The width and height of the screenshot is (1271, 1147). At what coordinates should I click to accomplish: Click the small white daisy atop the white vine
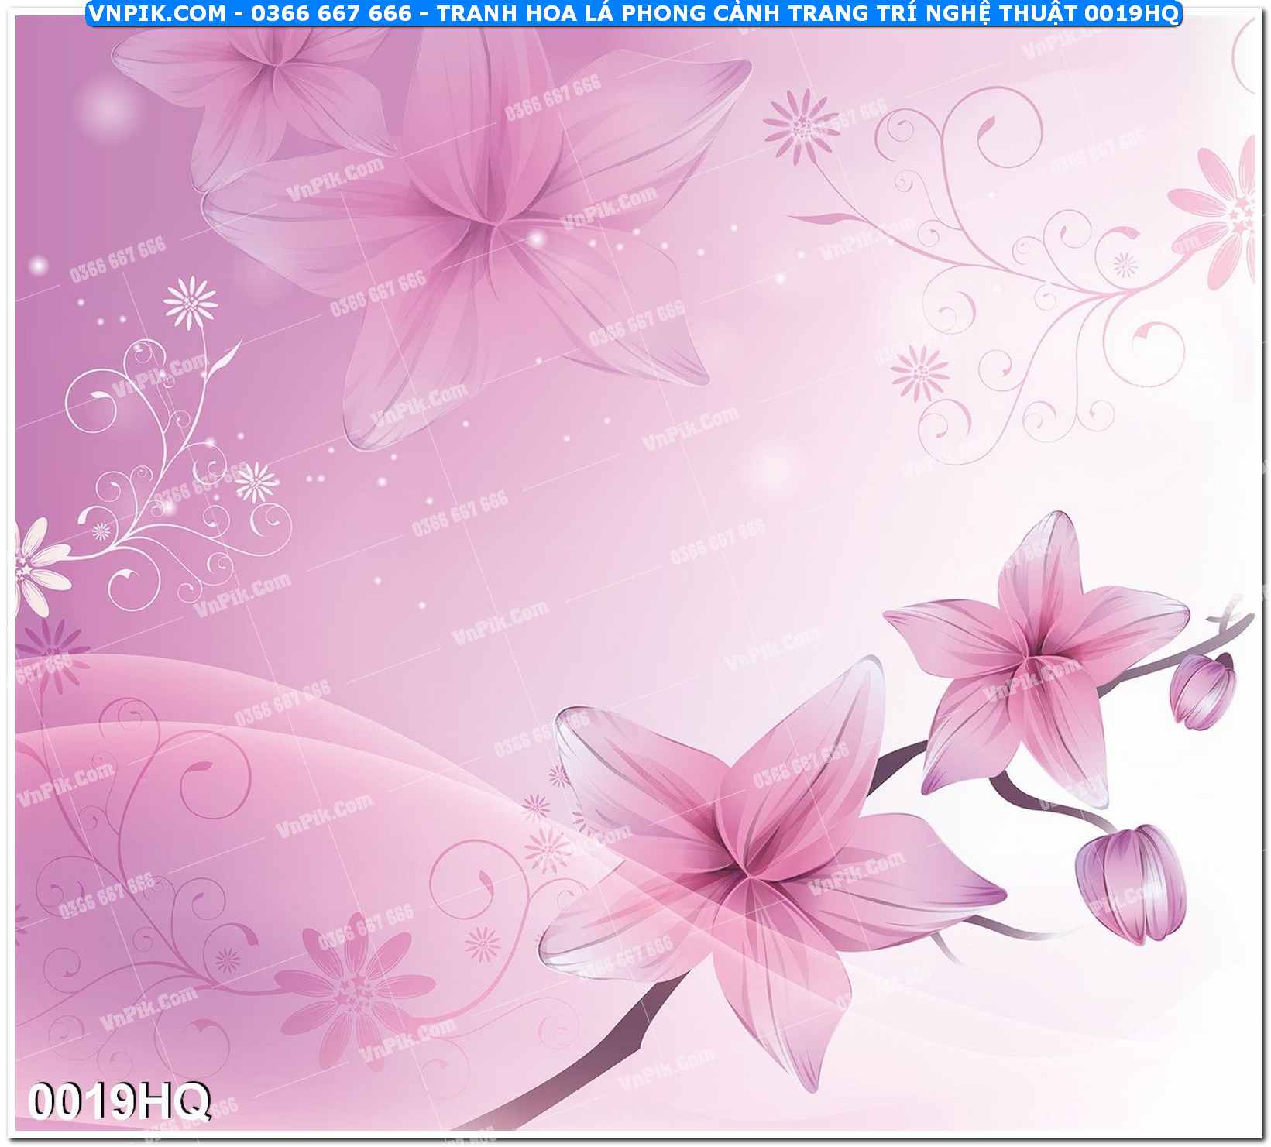(191, 302)
